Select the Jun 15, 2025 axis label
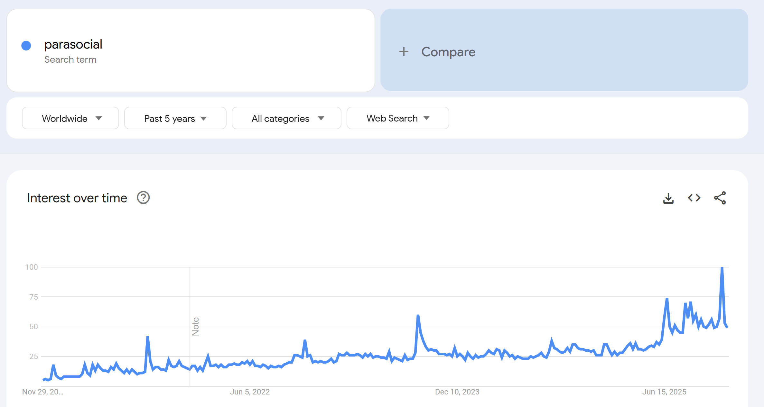Image resolution: width=764 pixels, height=407 pixels. click(x=664, y=392)
